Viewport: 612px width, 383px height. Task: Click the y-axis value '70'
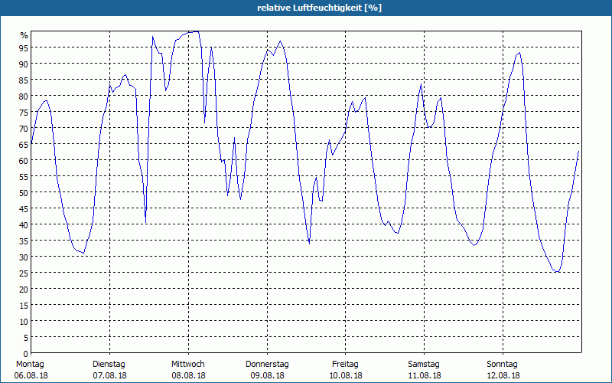pos(24,129)
